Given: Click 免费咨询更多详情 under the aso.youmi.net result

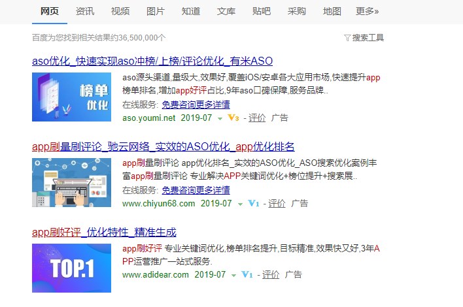Looking at the screenshot, I should (196, 105).
